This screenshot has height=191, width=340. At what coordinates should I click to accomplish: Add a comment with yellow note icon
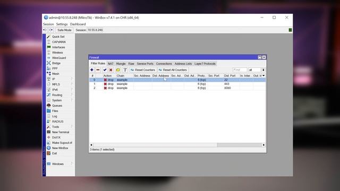pos(118,70)
